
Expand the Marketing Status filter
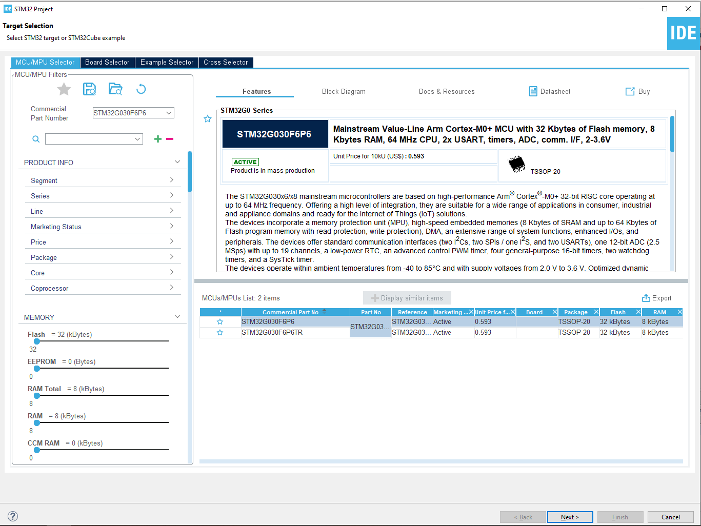click(171, 226)
